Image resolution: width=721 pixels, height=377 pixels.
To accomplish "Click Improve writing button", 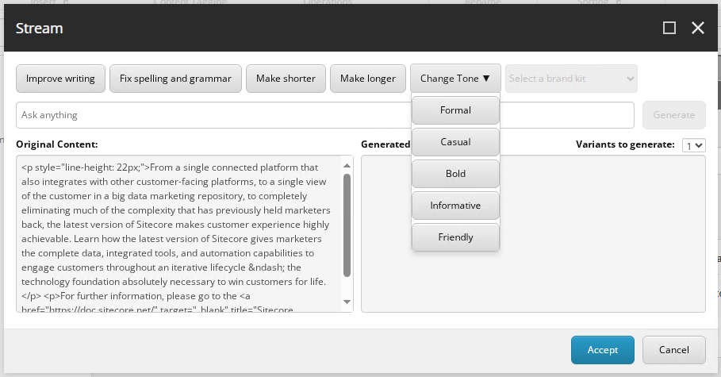I will (x=61, y=79).
